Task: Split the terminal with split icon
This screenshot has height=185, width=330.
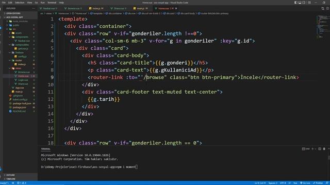Action: 320,149
